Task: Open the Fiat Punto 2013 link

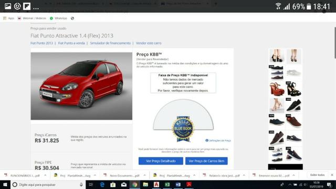Action: point(41,43)
